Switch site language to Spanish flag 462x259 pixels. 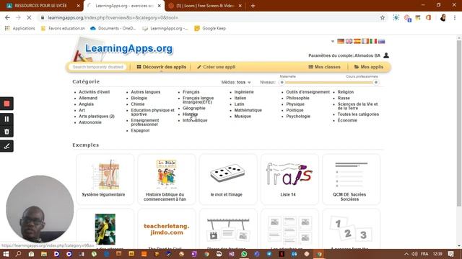click(357, 42)
